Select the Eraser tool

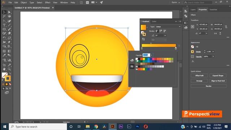pyautogui.click(x=9, y=33)
